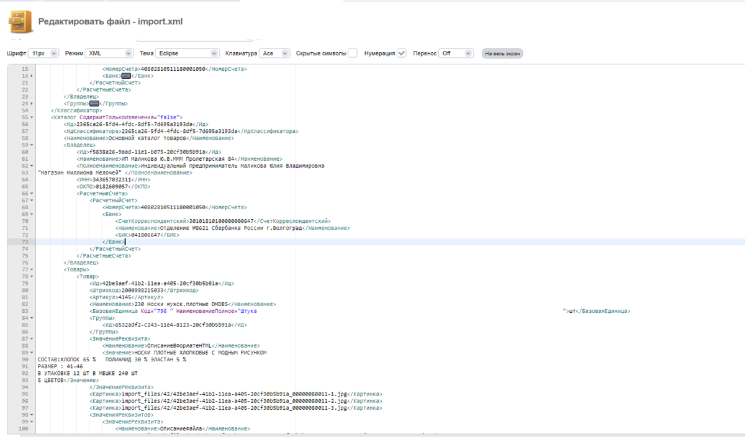Click the Артикул value 4145

click(125, 297)
